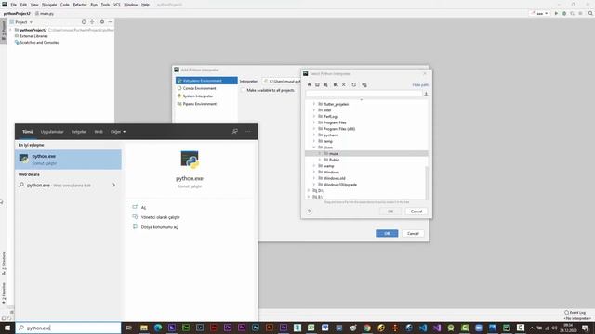Expand flutter_projeleri folder in file tree

point(314,104)
